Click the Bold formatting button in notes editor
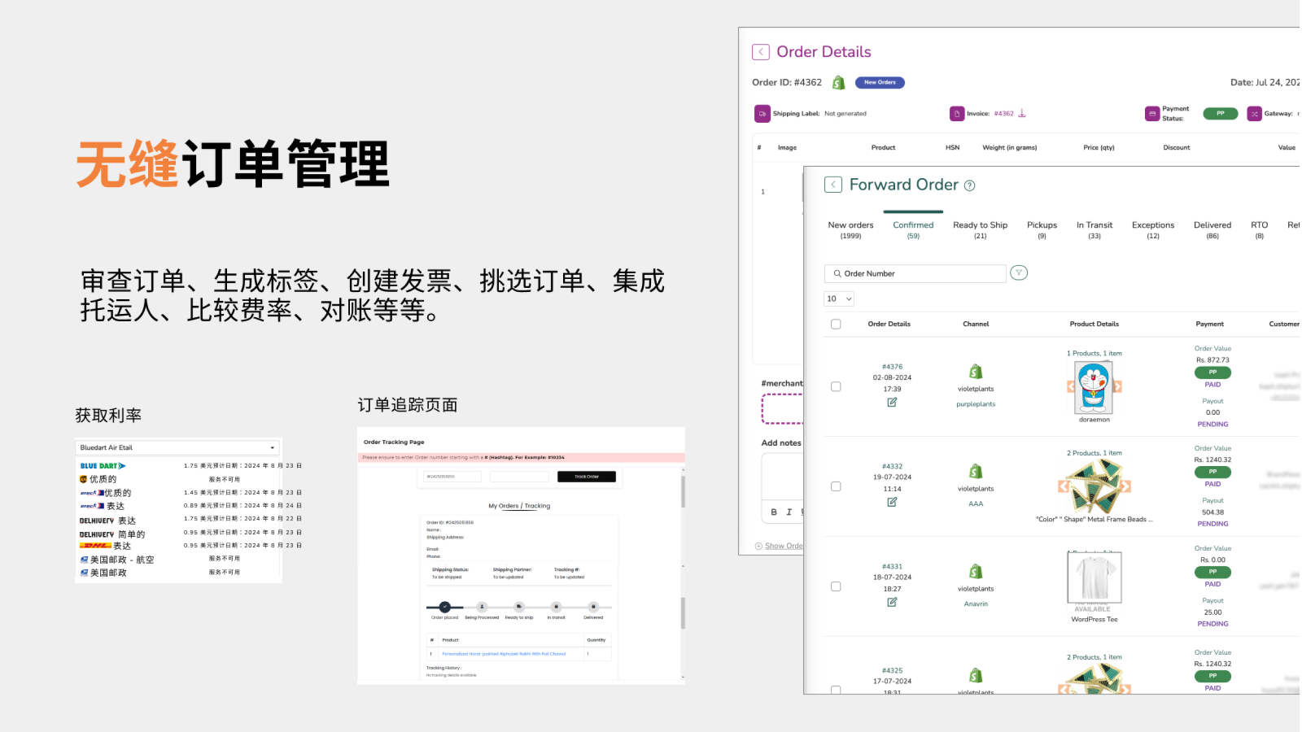1302x732 pixels. 774,512
